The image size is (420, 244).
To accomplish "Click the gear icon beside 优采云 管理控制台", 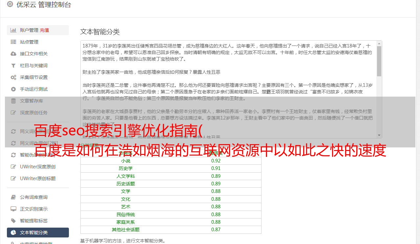I will coord(10,4).
